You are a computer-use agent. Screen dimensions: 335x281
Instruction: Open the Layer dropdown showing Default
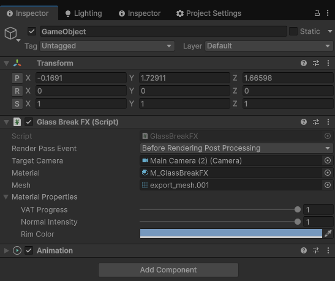click(x=269, y=46)
